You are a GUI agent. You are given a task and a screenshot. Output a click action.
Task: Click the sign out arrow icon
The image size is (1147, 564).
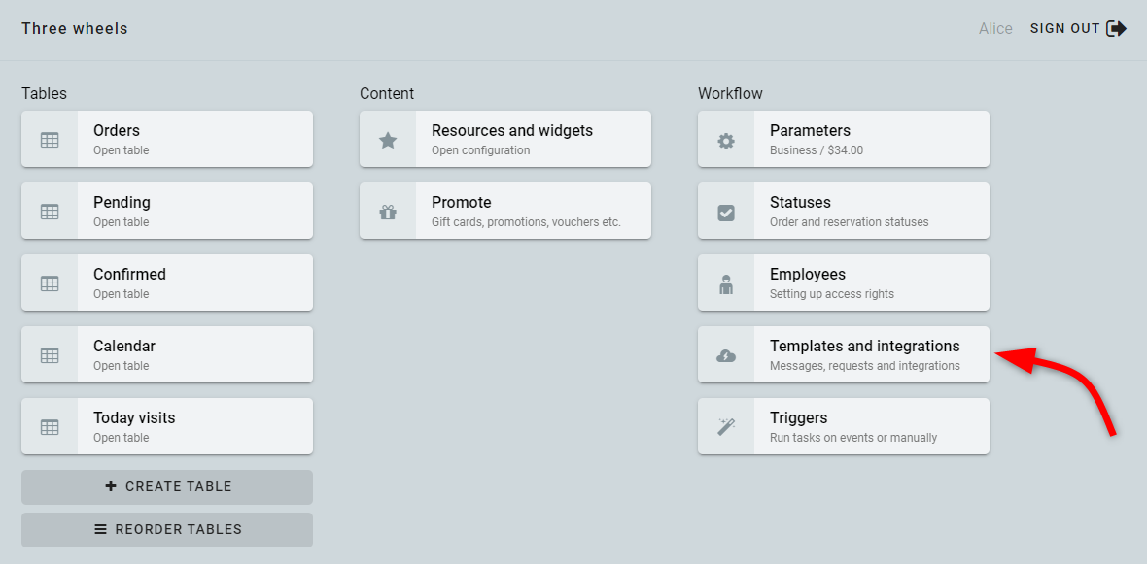[1117, 28]
